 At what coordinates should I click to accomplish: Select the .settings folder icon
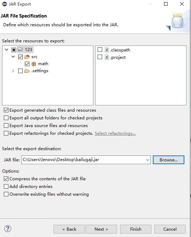(27, 71)
